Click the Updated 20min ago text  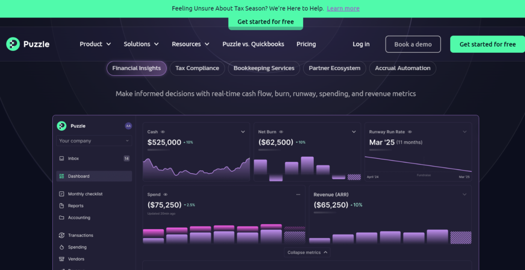[161, 214]
